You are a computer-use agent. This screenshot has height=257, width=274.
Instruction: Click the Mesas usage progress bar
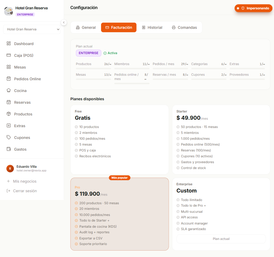pos(94,79)
